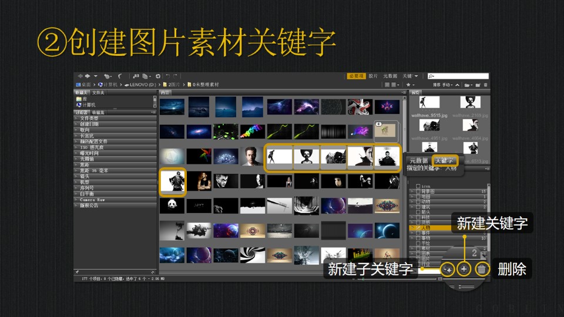The image size is (564, 317).
Task: Select the 必要项 workspace button
Action: [x=356, y=76]
